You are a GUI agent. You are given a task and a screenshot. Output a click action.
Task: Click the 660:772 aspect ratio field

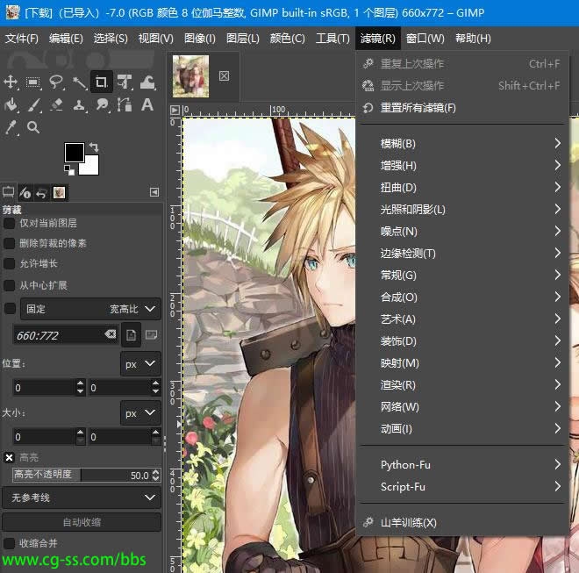point(58,335)
